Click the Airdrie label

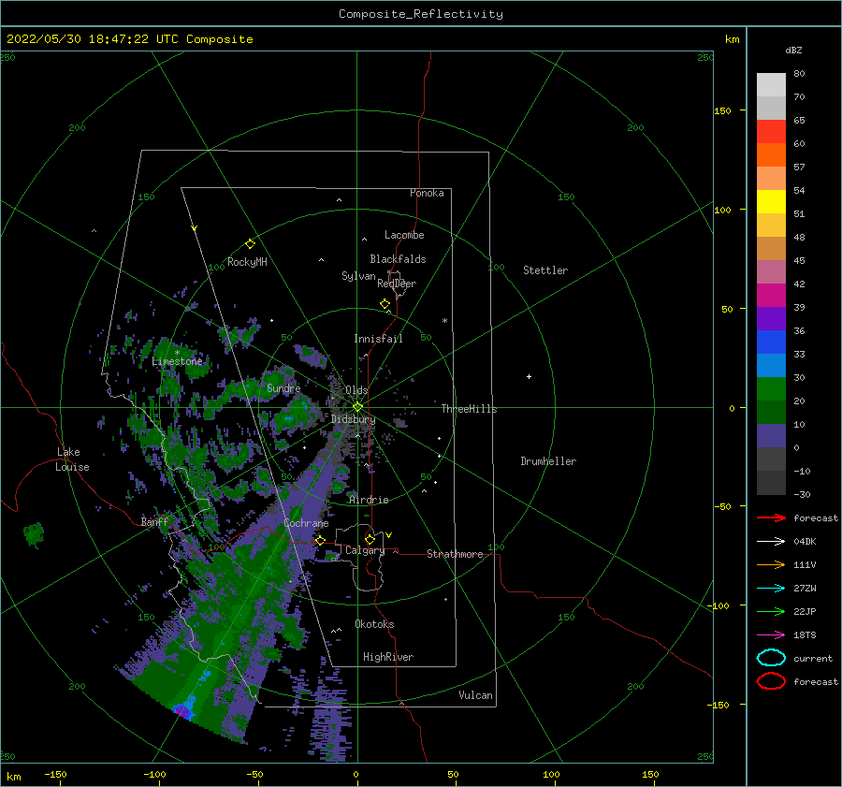pos(369,500)
